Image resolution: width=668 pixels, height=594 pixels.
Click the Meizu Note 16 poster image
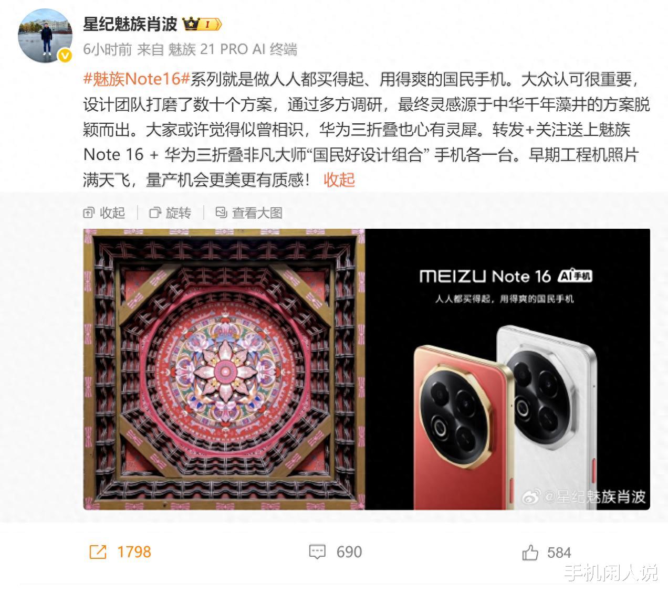(508, 369)
